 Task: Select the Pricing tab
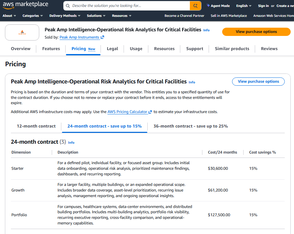tap(83, 49)
